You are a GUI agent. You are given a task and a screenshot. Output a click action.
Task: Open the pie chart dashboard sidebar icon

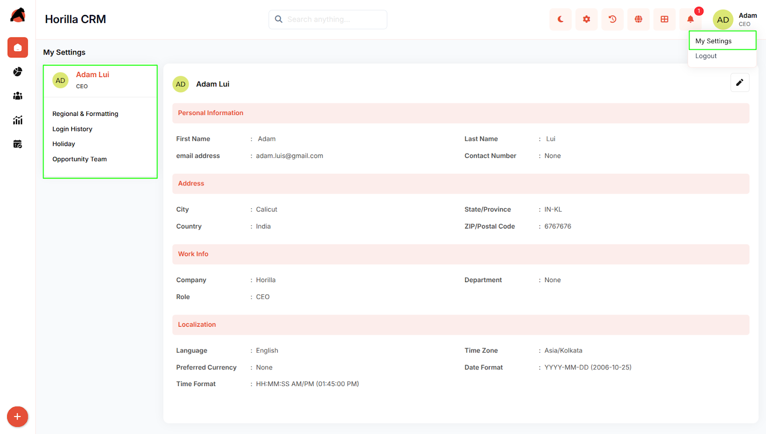18,72
